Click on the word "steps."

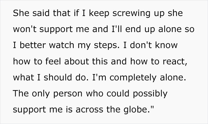[x=107, y=45]
